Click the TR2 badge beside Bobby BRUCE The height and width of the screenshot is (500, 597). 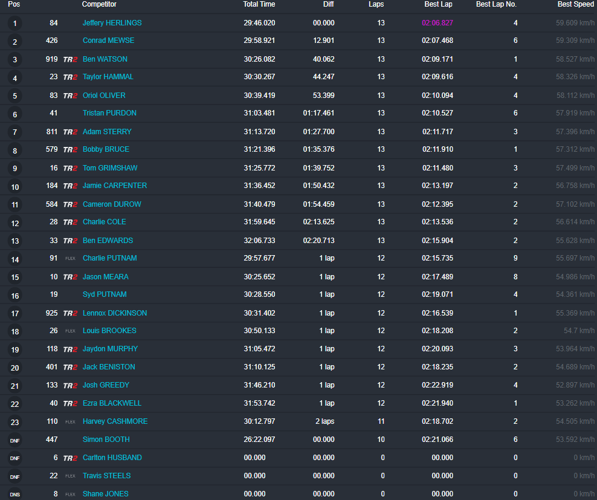click(x=71, y=149)
